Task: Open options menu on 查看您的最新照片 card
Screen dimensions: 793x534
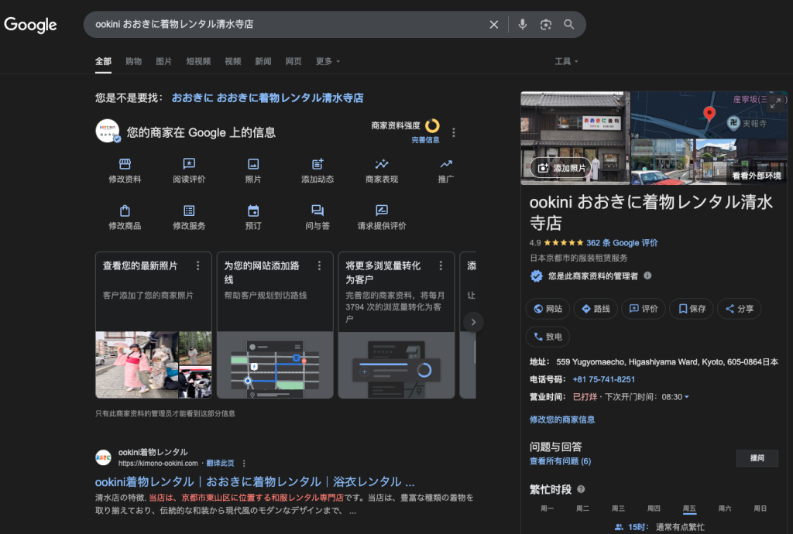Action: (197, 265)
